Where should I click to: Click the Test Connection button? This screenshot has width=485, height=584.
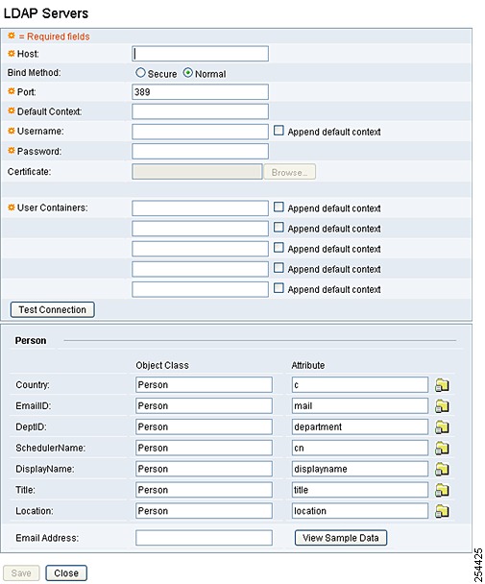(53, 310)
